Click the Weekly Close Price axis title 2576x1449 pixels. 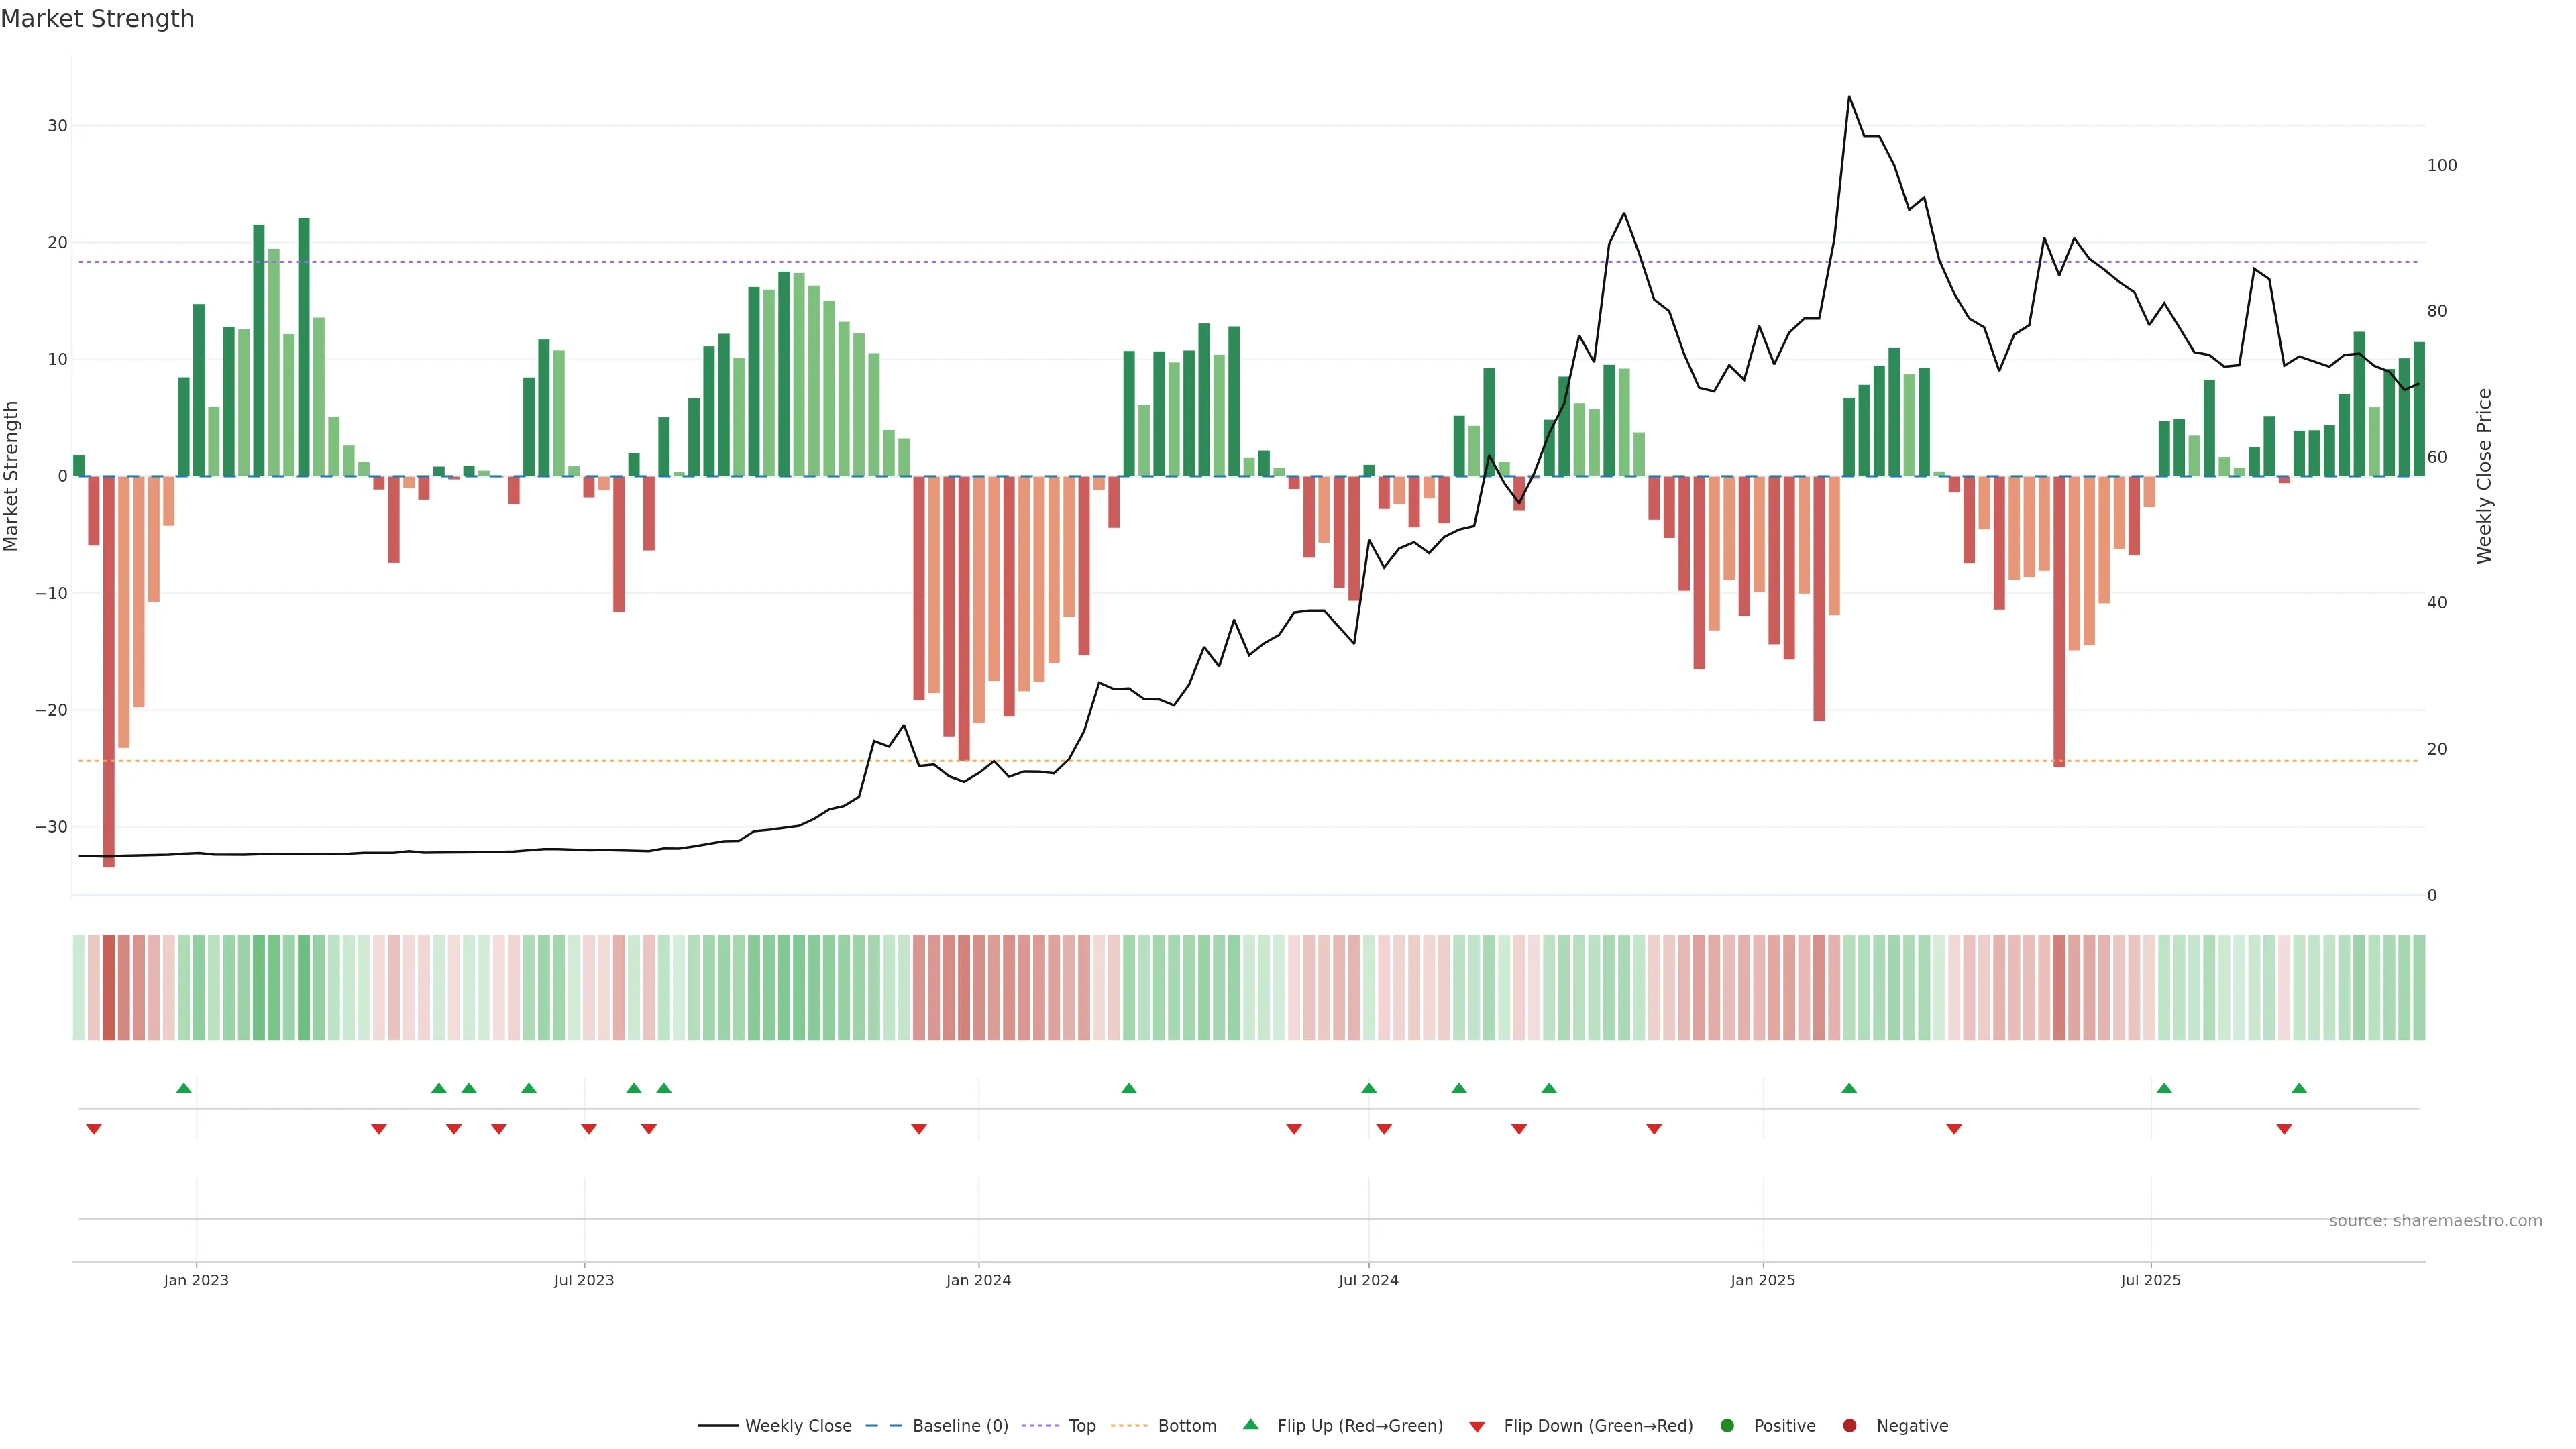2484,476
